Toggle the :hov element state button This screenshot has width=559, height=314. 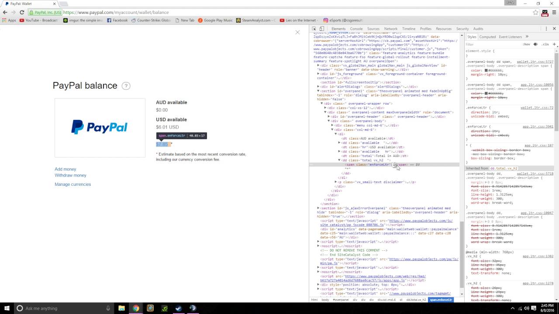(526, 44)
